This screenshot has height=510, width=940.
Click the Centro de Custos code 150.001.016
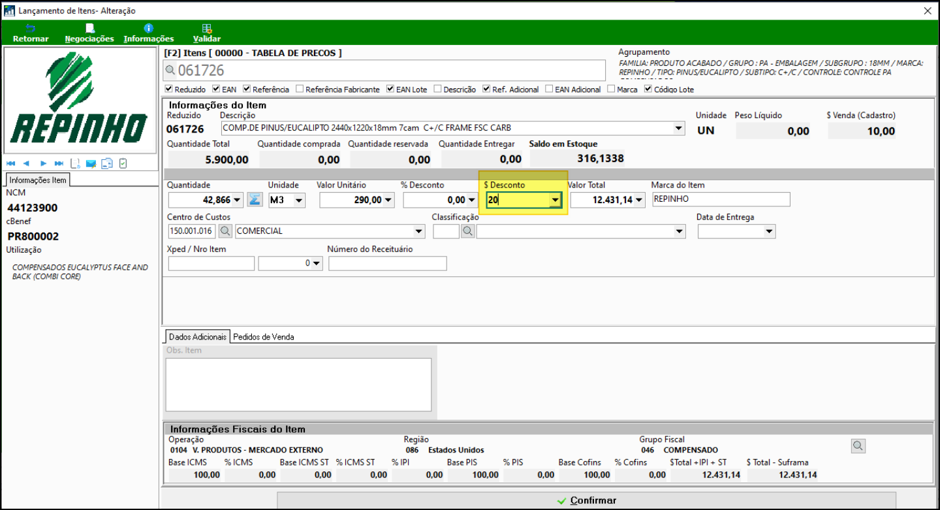click(x=192, y=231)
